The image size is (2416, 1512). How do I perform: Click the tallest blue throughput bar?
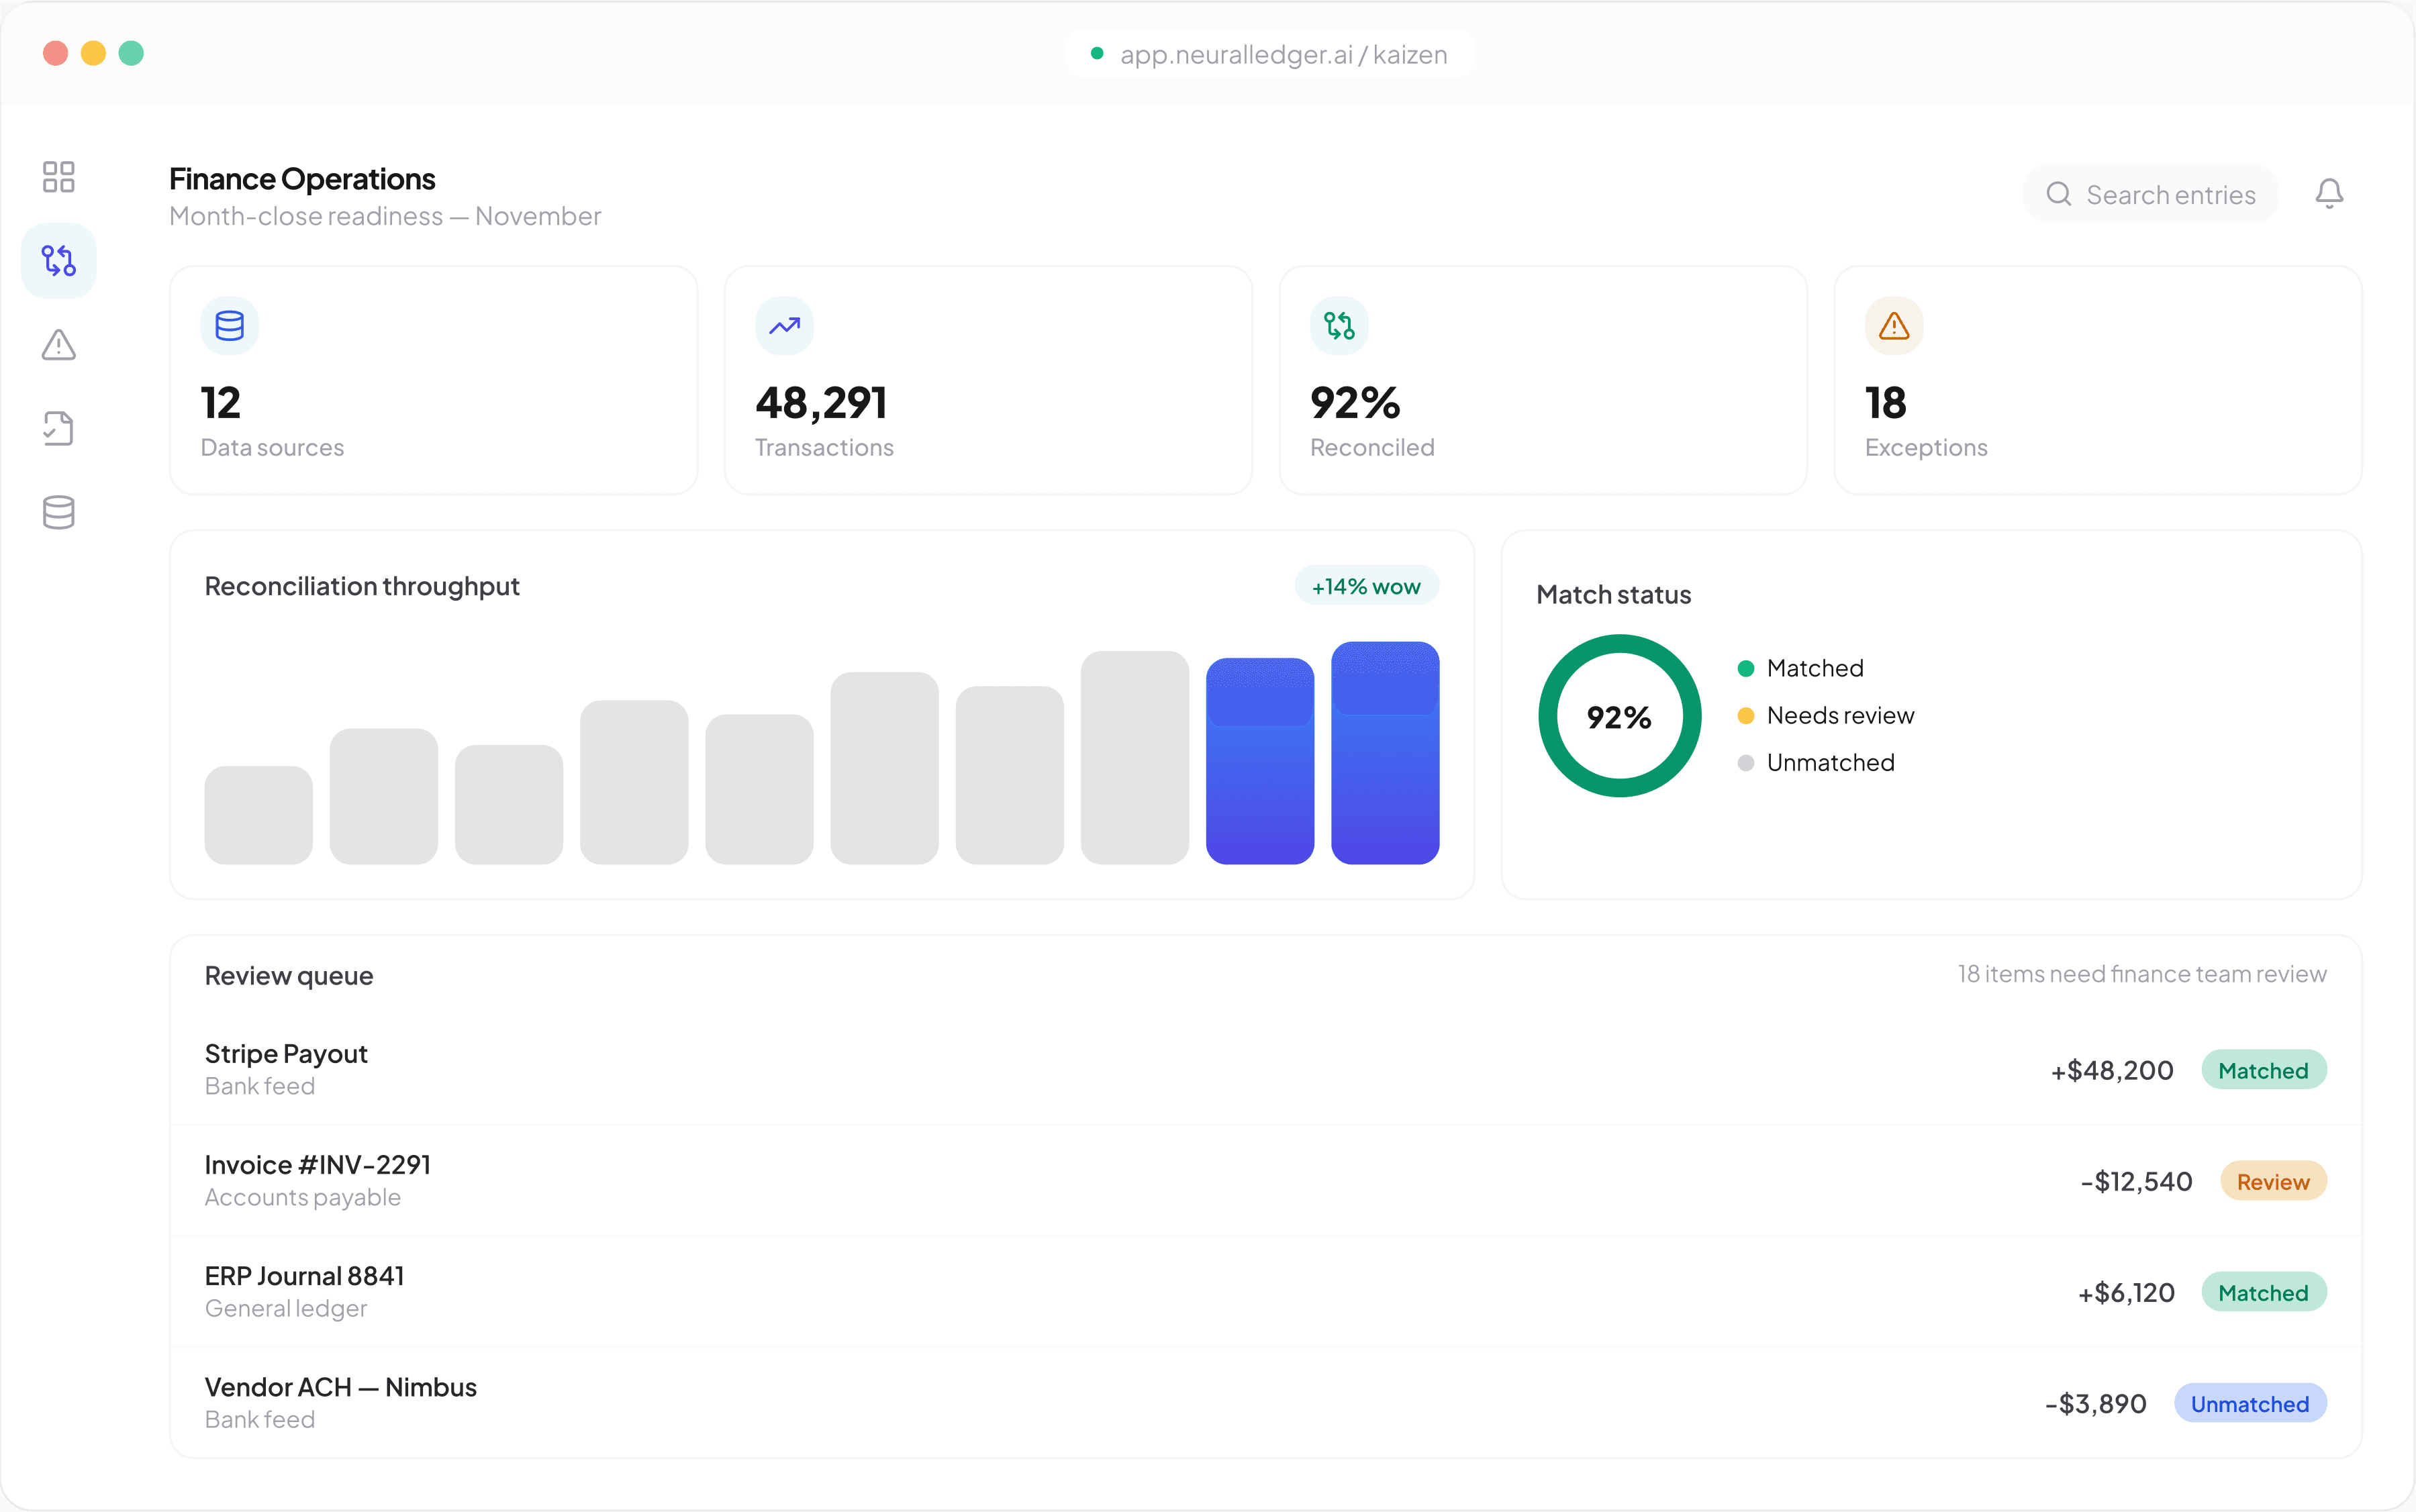(1385, 753)
